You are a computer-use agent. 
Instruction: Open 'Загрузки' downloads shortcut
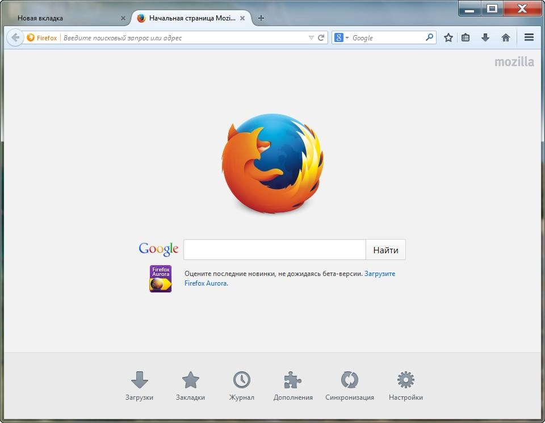pyautogui.click(x=140, y=386)
